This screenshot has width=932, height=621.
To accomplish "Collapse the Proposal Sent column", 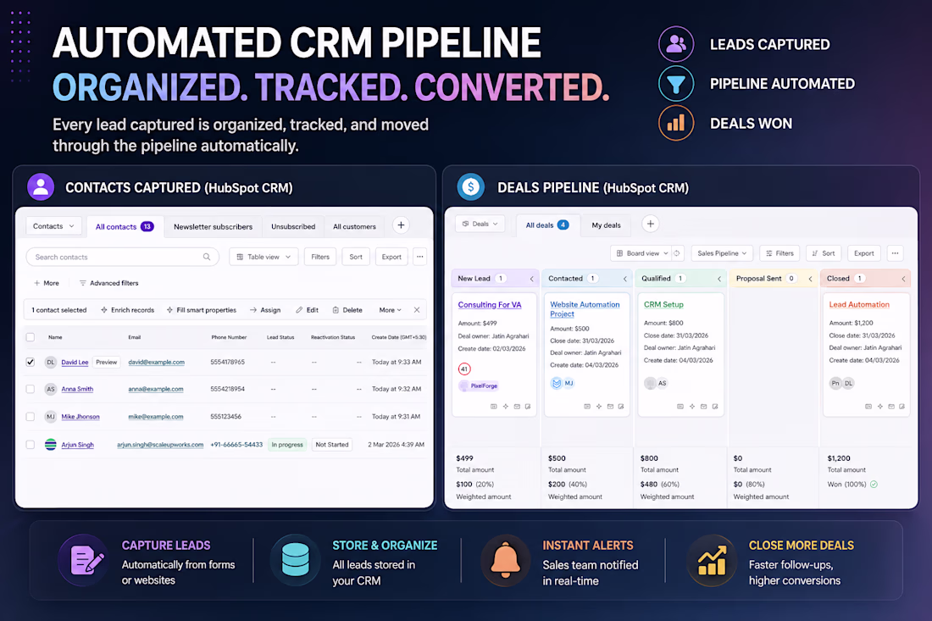I will 810,278.
